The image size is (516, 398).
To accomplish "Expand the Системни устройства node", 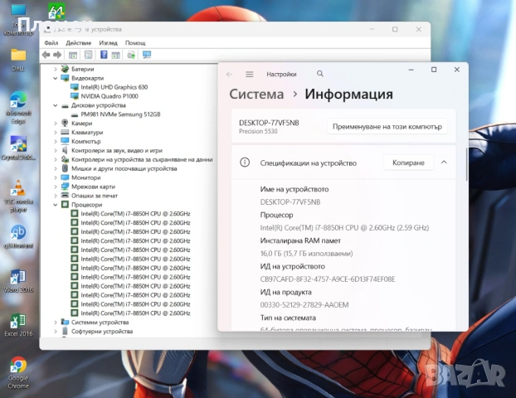I will 56,323.
